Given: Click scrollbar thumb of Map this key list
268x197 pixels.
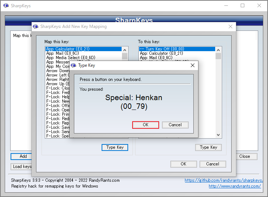Looking at the screenshot, I should [125, 56].
